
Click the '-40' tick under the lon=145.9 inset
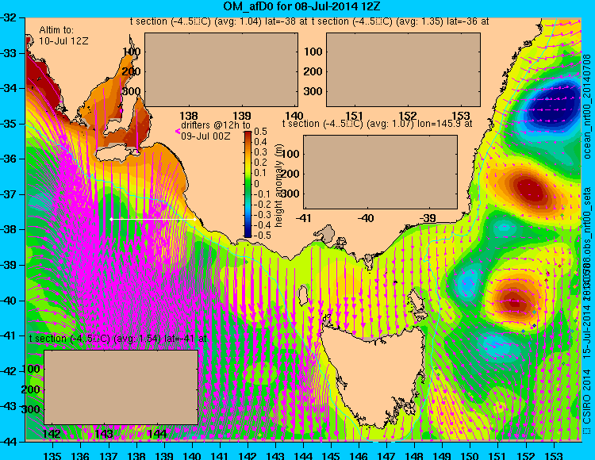pos(366,218)
